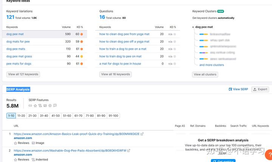Click the orange help bubble icon
The image size is (272, 162).
coord(269,154)
